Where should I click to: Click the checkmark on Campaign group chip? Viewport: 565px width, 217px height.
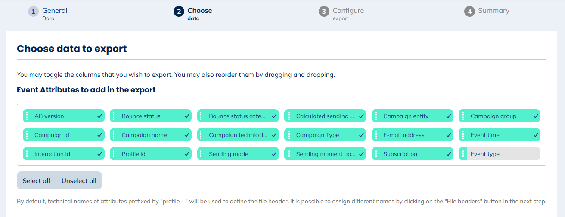point(536,116)
